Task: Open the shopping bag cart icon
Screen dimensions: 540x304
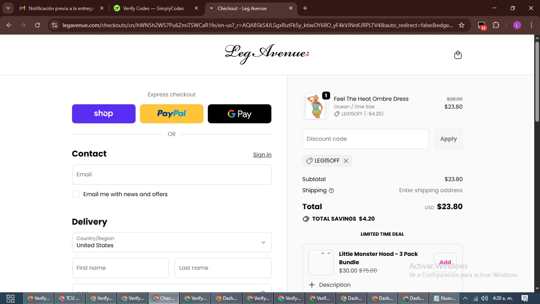Action: point(458,55)
